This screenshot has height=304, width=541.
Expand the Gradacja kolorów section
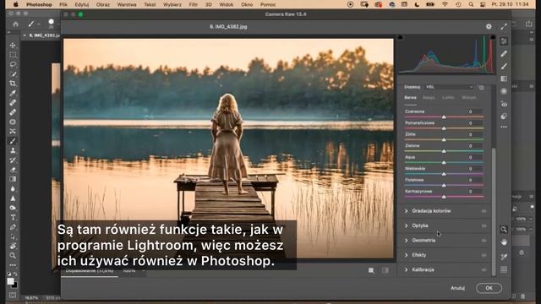coord(407,211)
